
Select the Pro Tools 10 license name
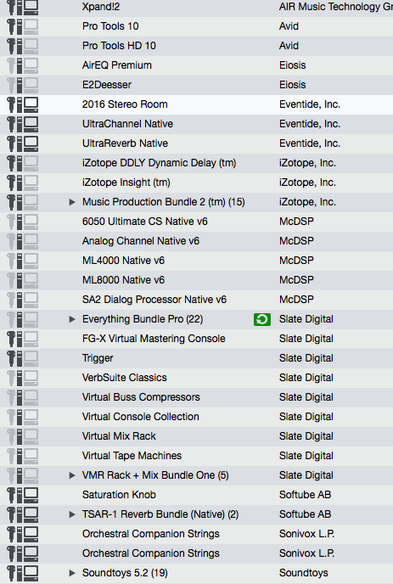110,26
